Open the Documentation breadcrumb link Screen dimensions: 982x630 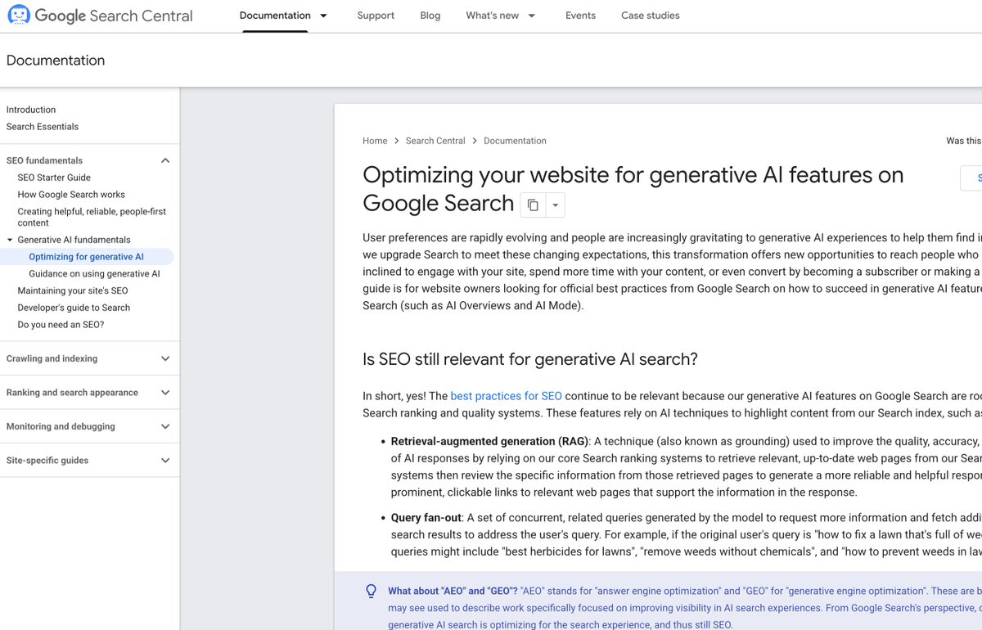point(515,141)
